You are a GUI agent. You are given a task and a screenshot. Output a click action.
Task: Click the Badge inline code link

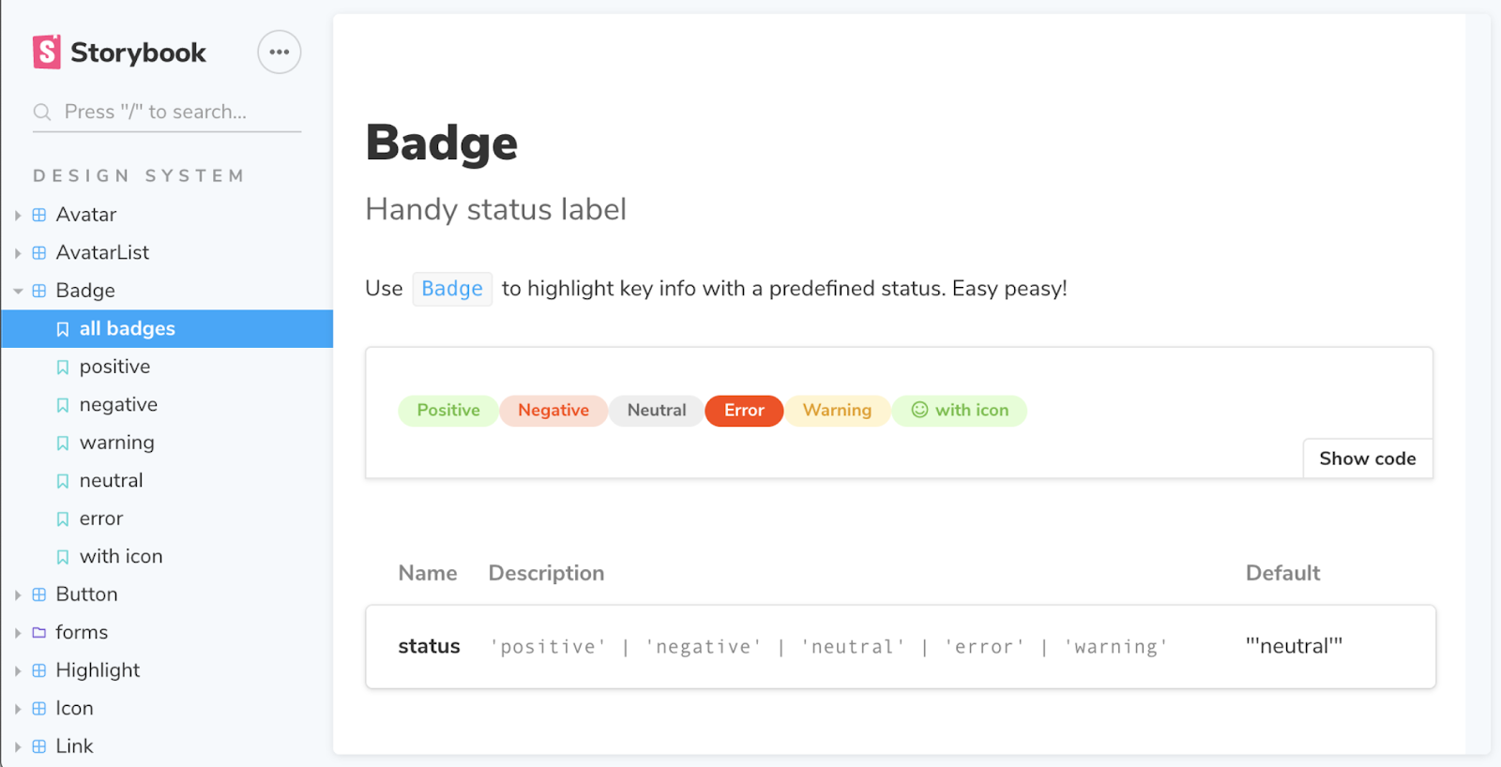(452, 289)
